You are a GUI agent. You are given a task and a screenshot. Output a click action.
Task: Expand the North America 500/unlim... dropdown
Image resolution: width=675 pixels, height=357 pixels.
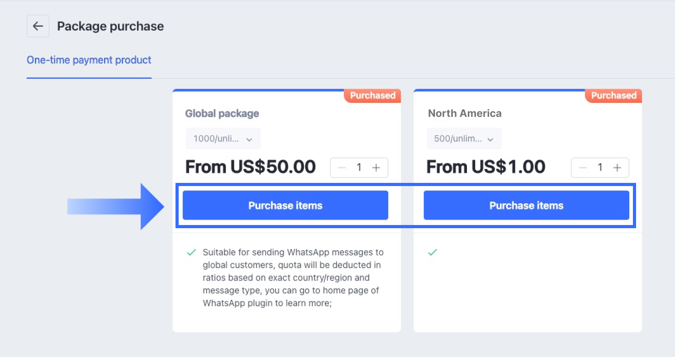tap(464, 139)
